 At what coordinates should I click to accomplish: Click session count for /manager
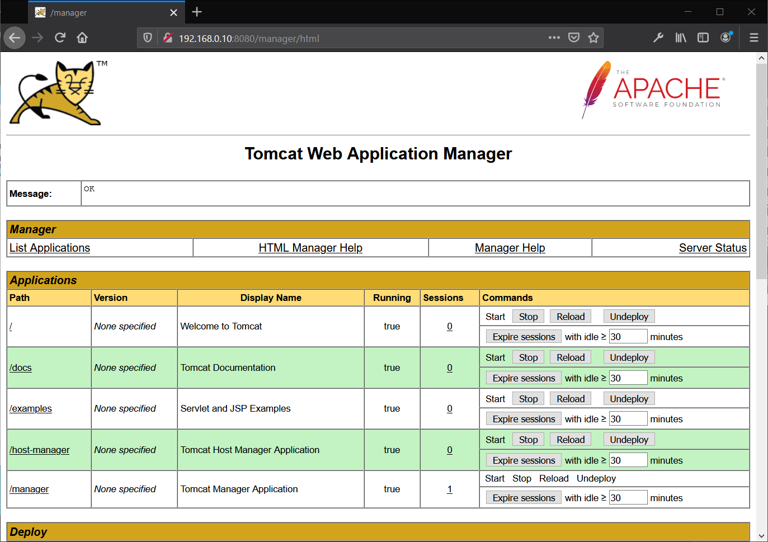450,489
